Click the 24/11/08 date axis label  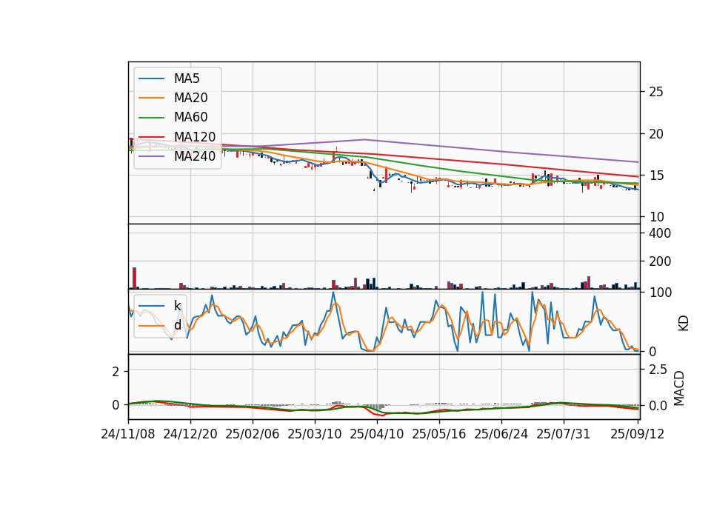[128, 434]
